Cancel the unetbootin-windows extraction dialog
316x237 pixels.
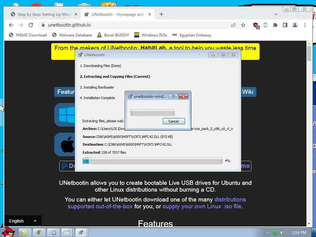tap(174, 121)
